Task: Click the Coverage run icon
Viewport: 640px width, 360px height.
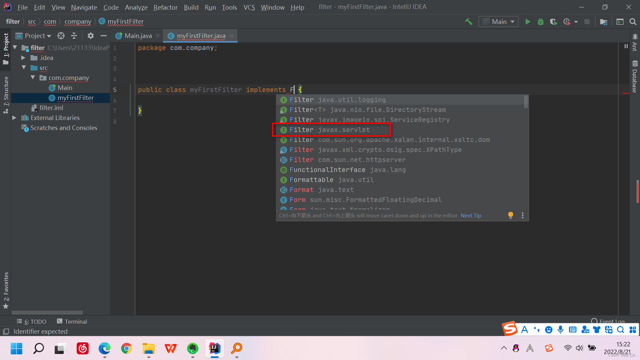Action: 553,22
